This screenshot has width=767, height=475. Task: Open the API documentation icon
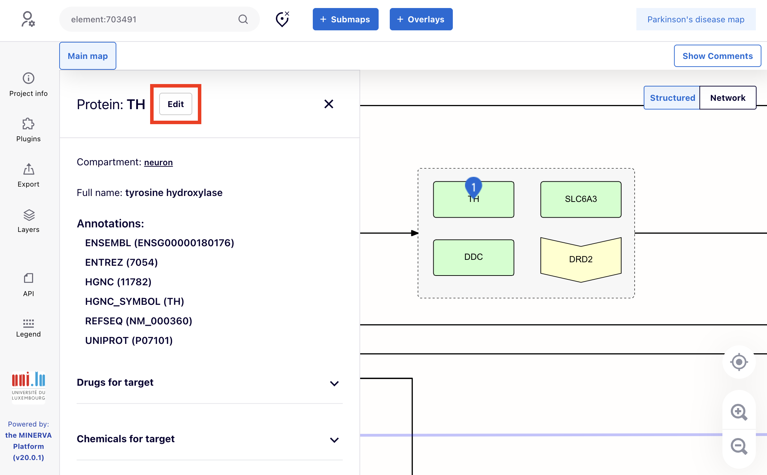point(29,285)
